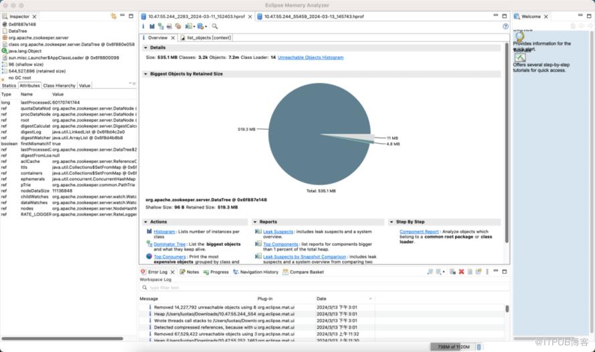Switch to the Class Hierarchy tab
Image resolution: width=595 pixels, height=352 pixels.
point(59,85)
